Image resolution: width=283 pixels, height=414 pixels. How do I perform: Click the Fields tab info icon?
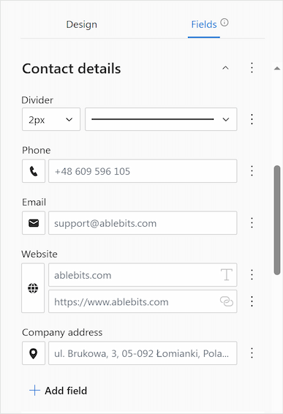click(x=224, y=23)
